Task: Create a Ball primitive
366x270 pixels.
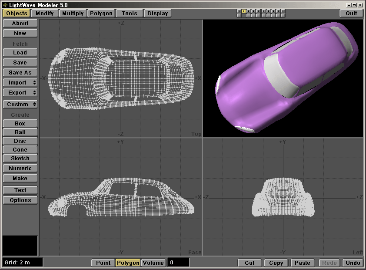Action: [20, 132]
